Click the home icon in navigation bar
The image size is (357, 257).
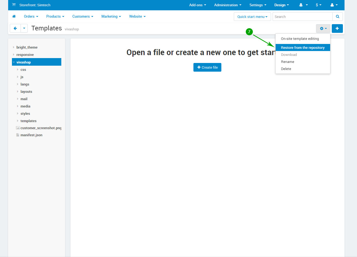(14, 17)
